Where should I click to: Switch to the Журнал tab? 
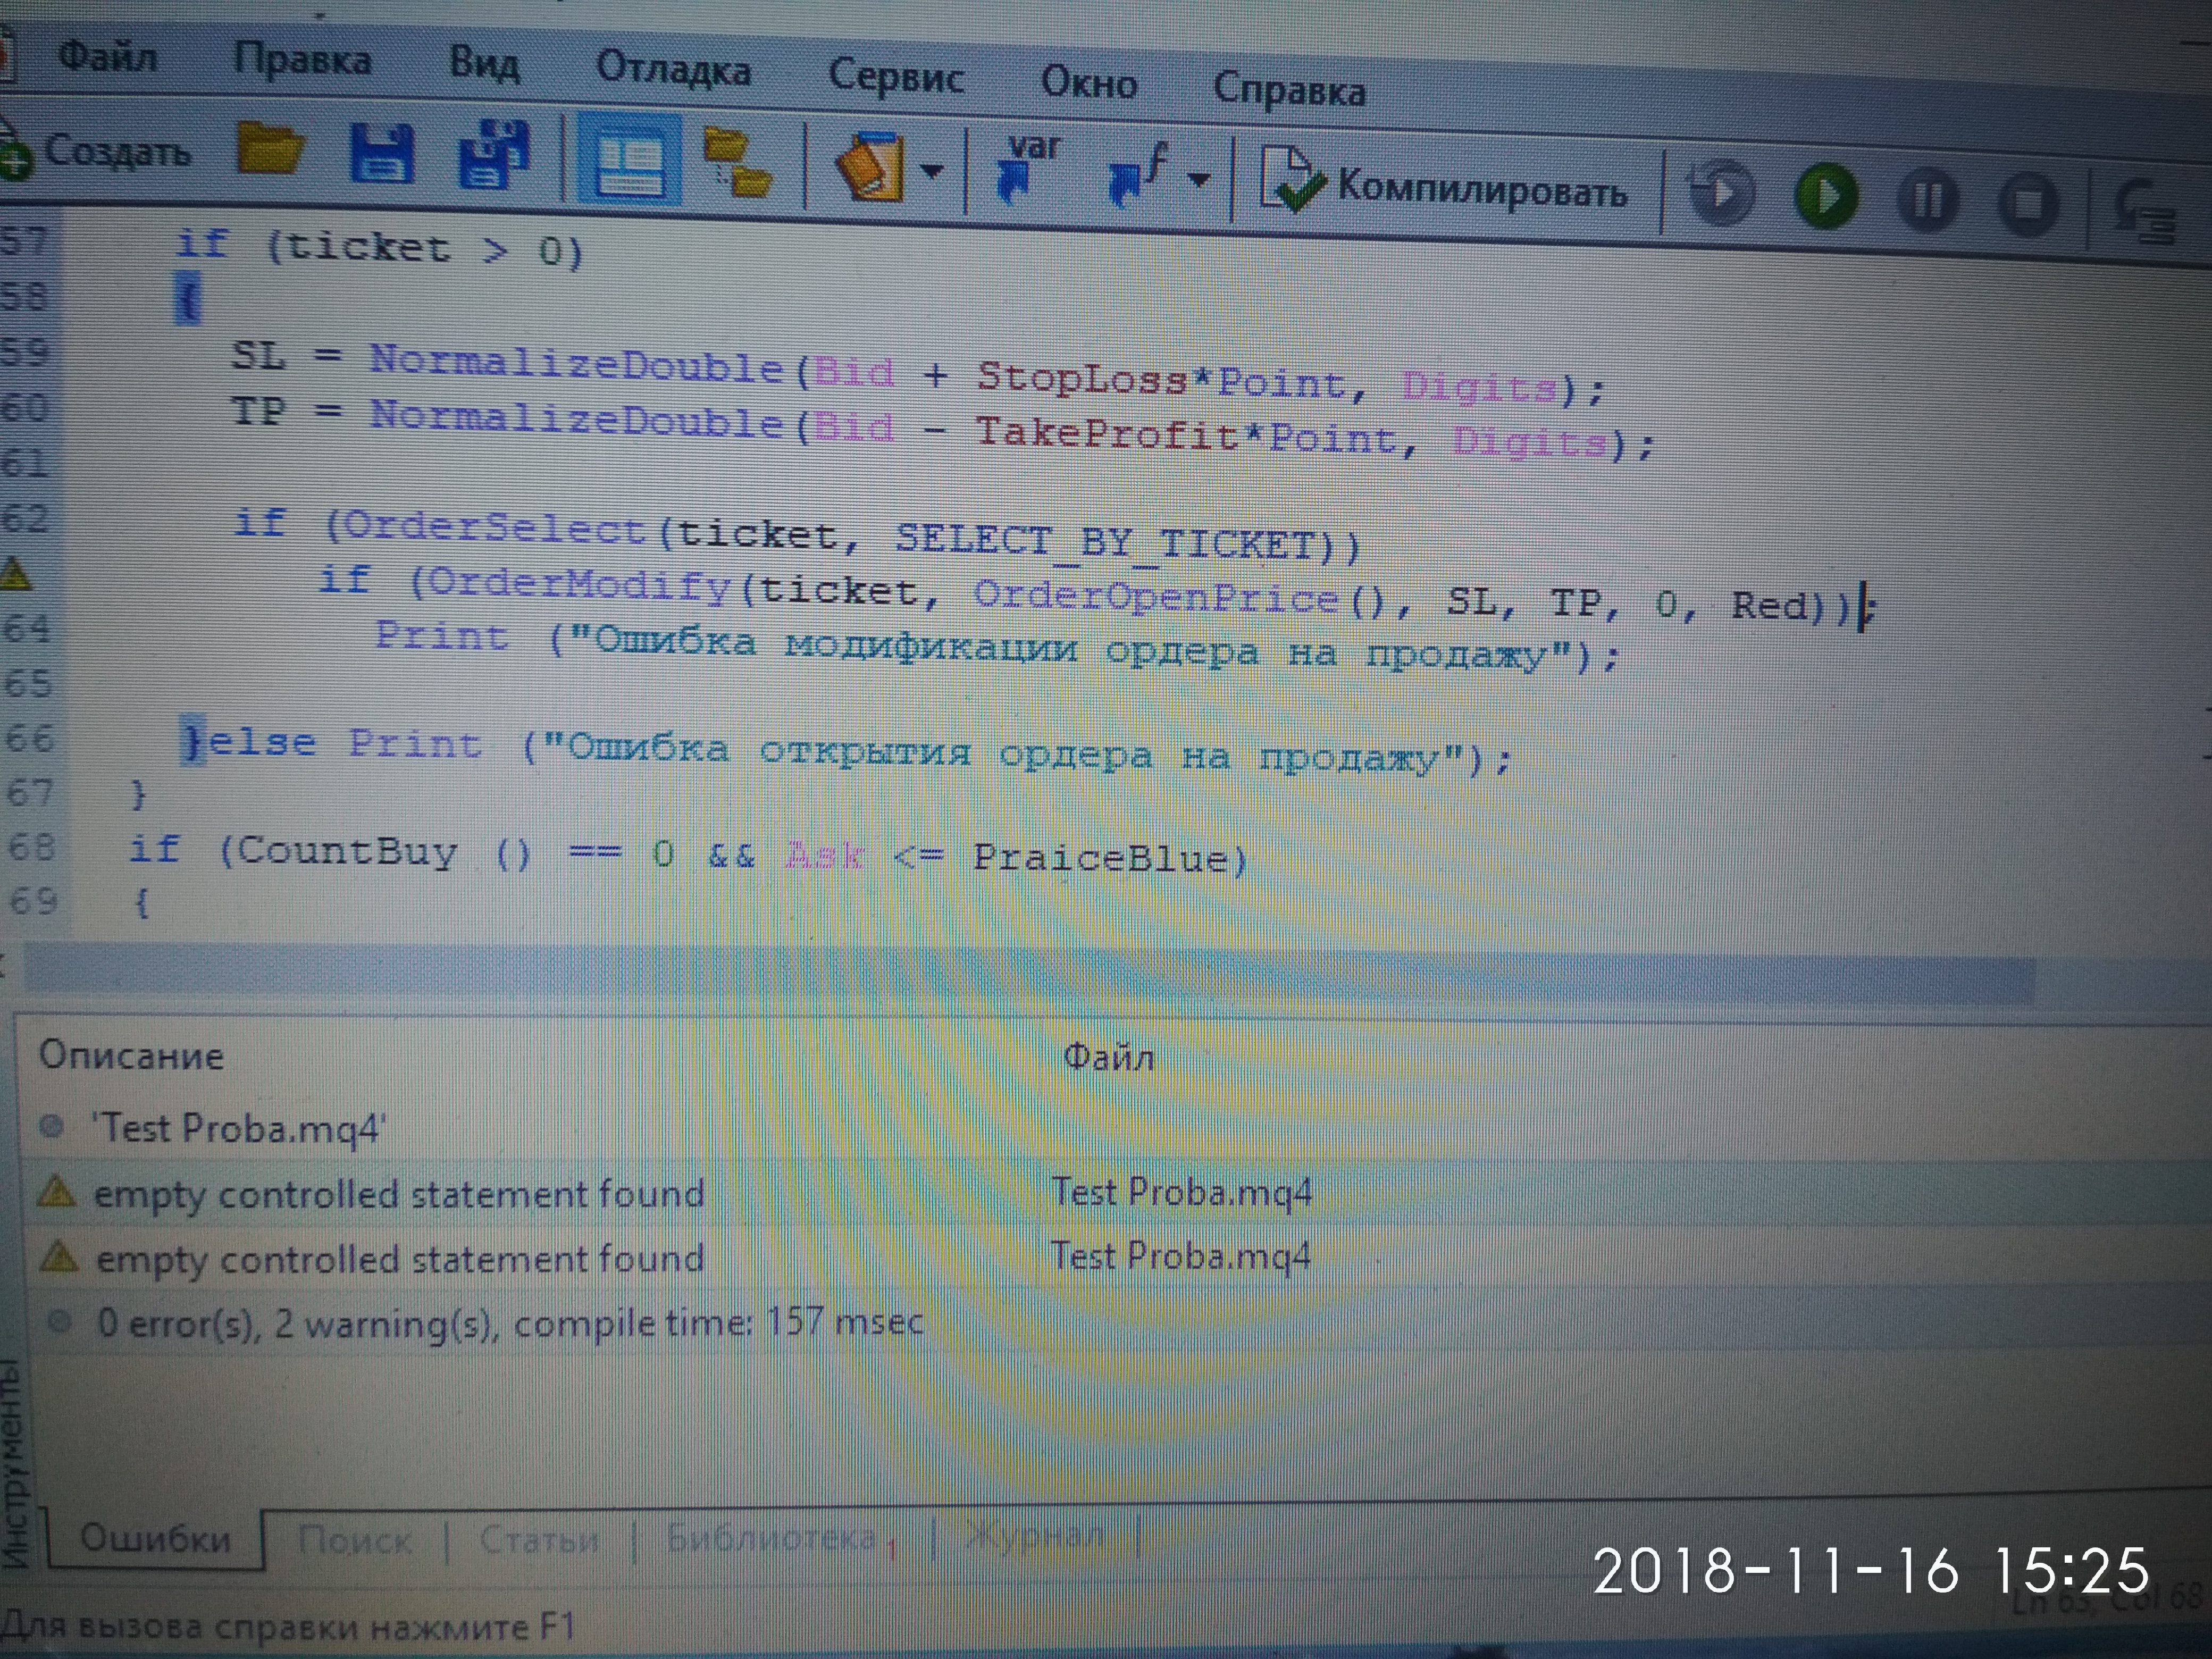(1036, 1534)
